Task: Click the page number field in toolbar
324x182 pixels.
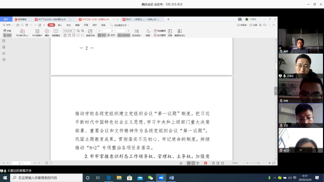Action: (x=114, y=31)
